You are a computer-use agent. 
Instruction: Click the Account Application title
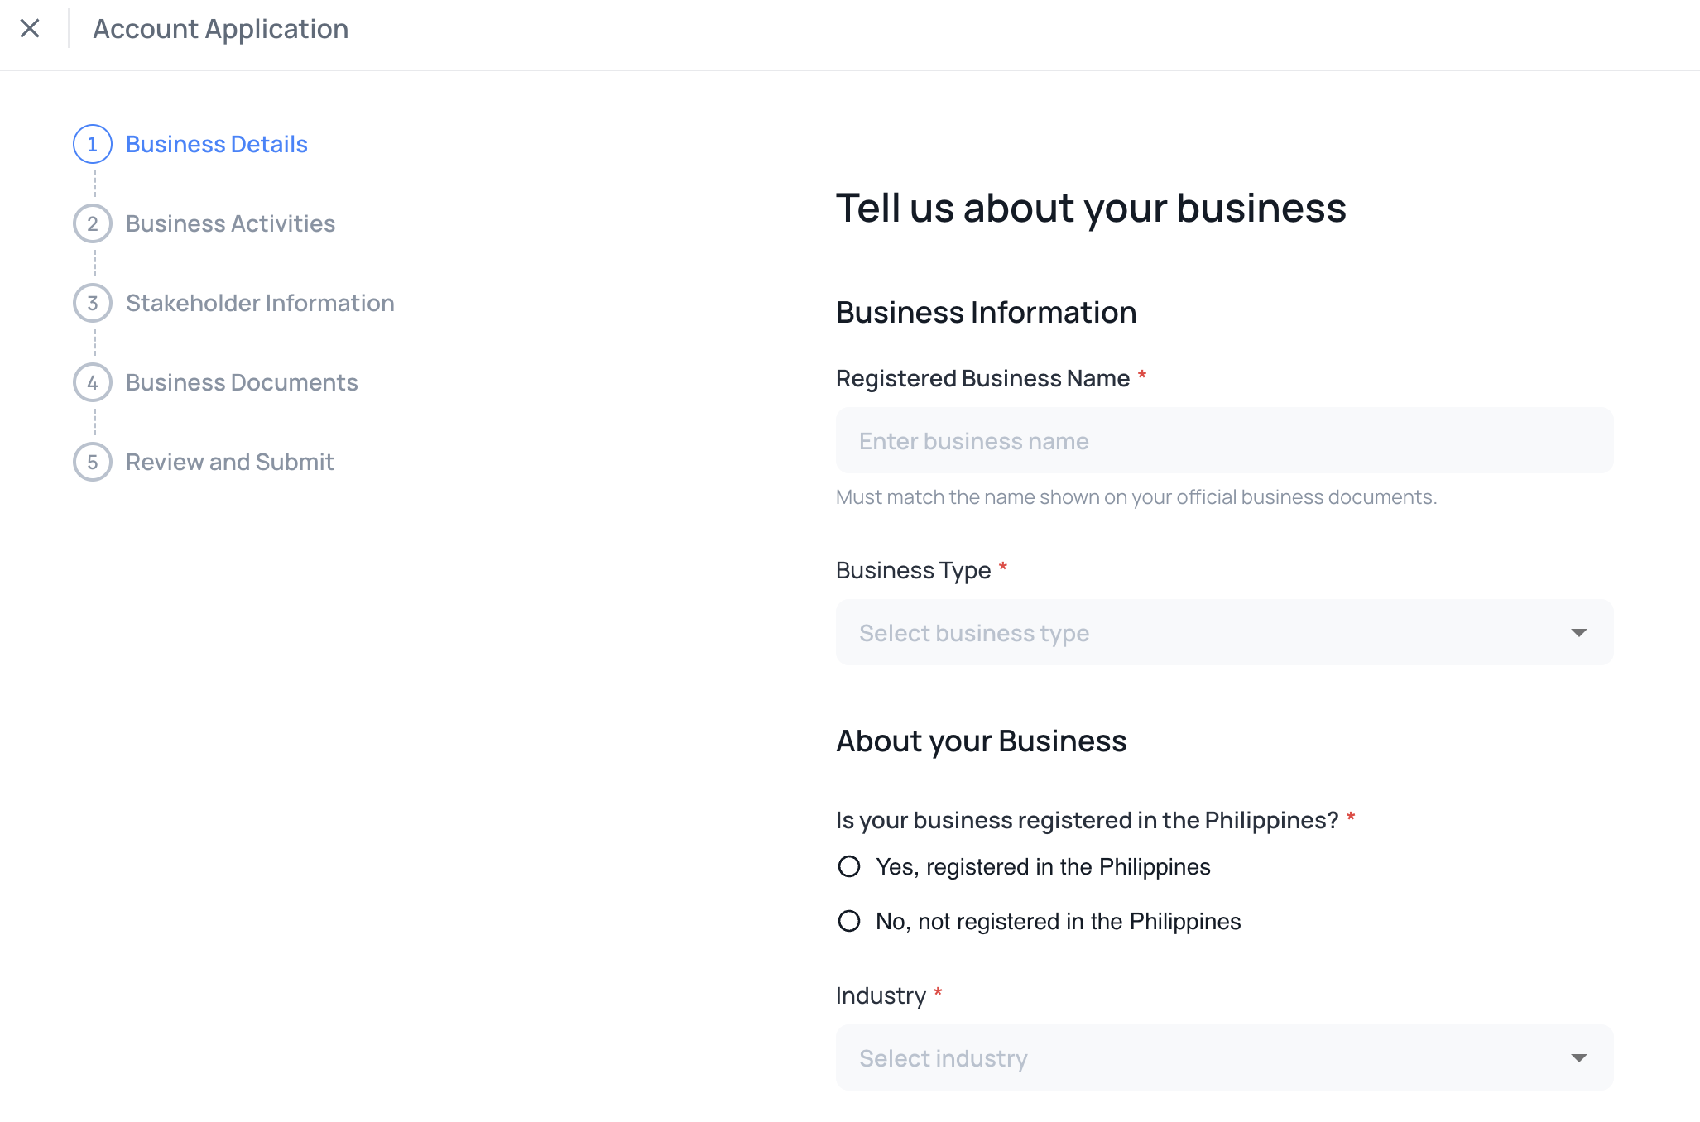(220, 29)
